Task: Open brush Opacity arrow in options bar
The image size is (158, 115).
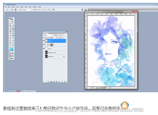Action: pyautogui.click(x=42, y=9)
